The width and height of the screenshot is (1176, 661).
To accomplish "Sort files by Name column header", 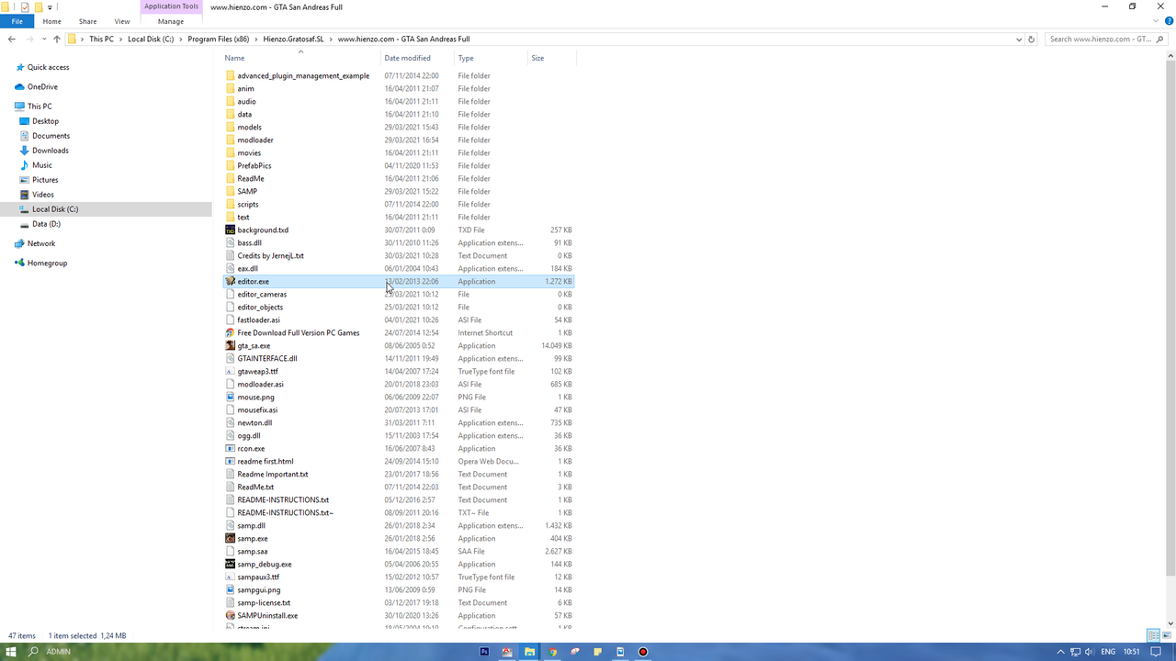I will (234, 58).
